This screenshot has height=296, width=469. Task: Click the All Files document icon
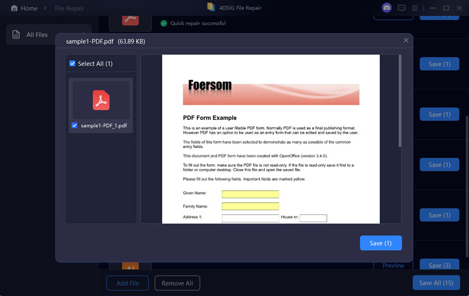tap(16, 35)
